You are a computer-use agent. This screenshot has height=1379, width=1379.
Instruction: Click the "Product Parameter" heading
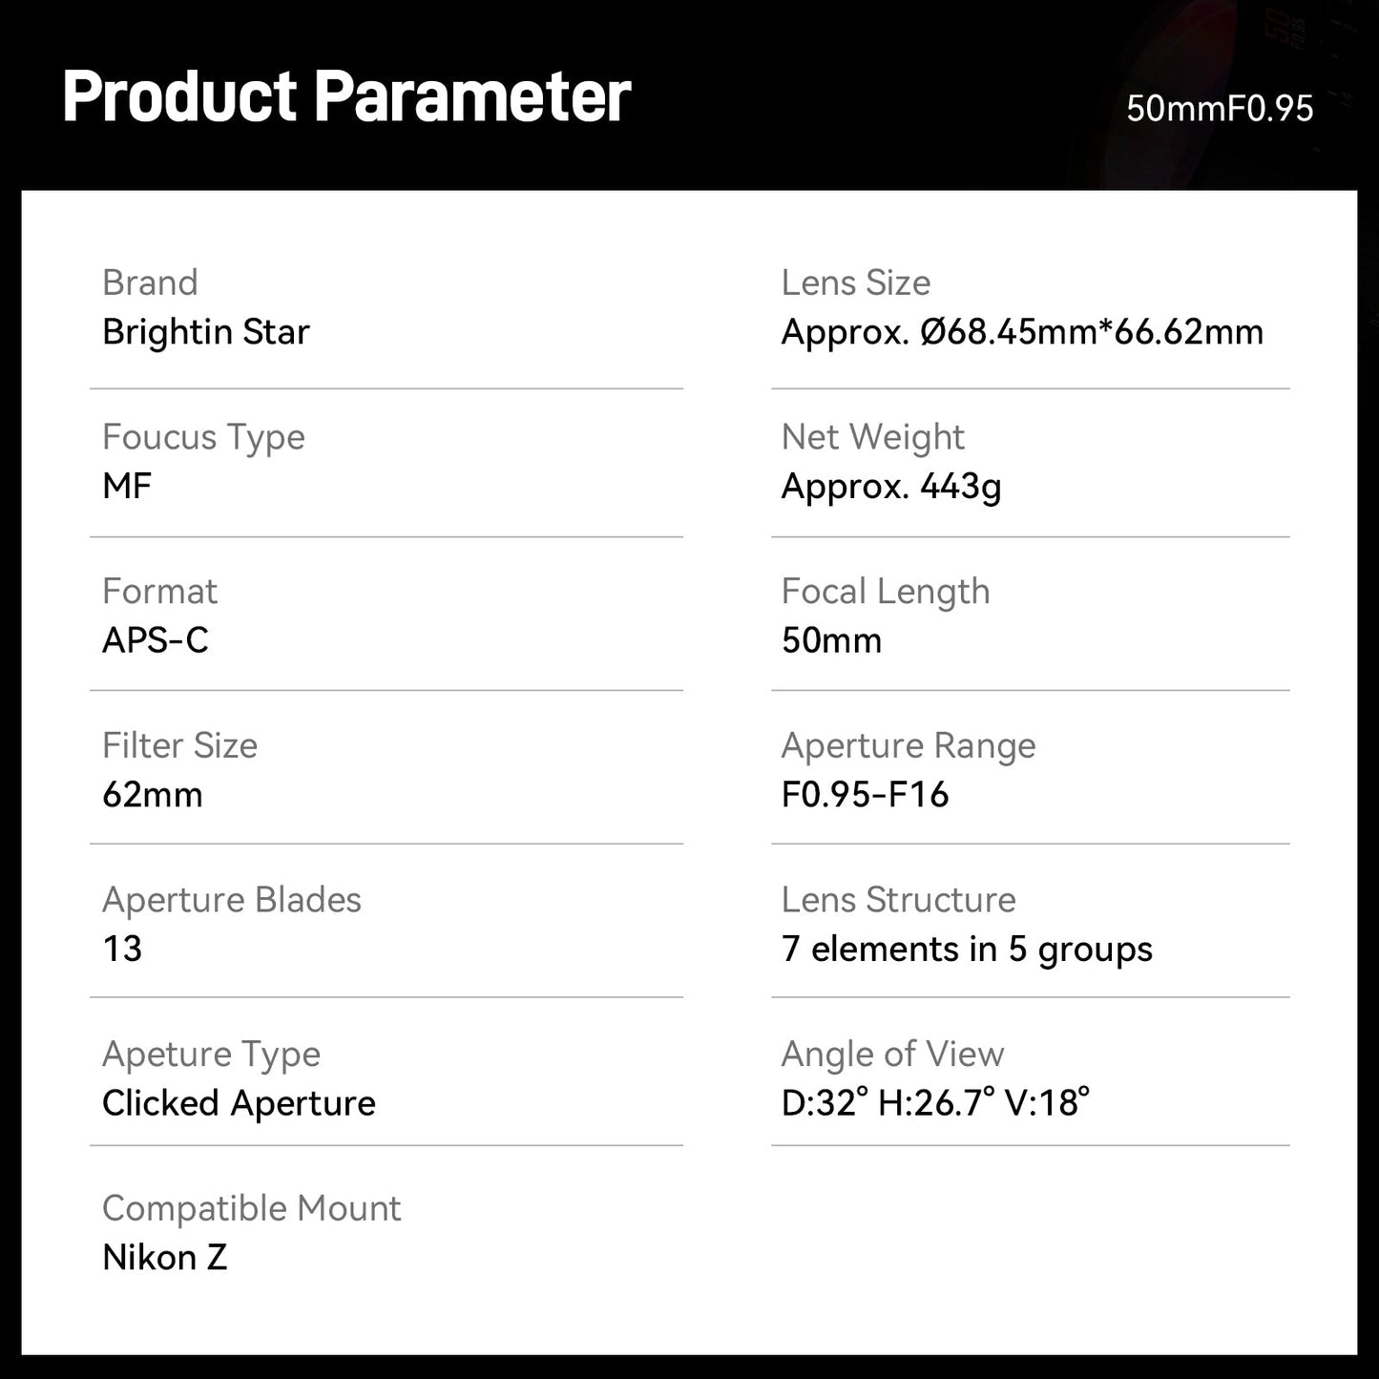(346, 96)
